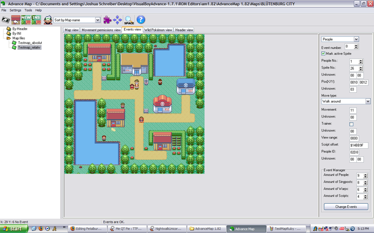374x233 pixels.
Task: Open the Move type Walk around dropdown
Action: point(368,101)
